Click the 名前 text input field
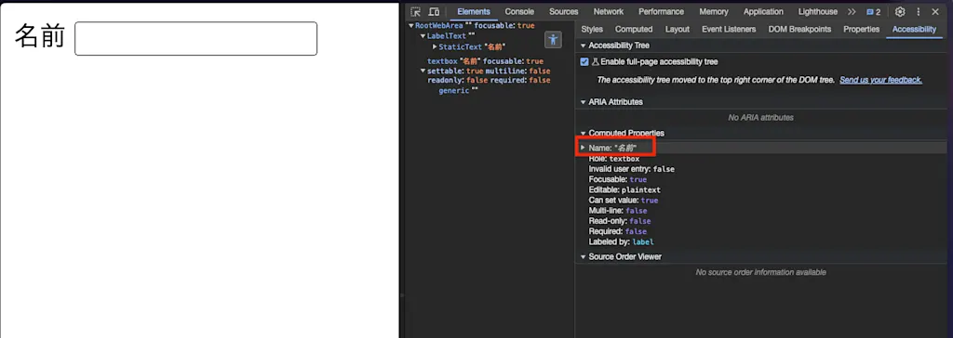 195,39
